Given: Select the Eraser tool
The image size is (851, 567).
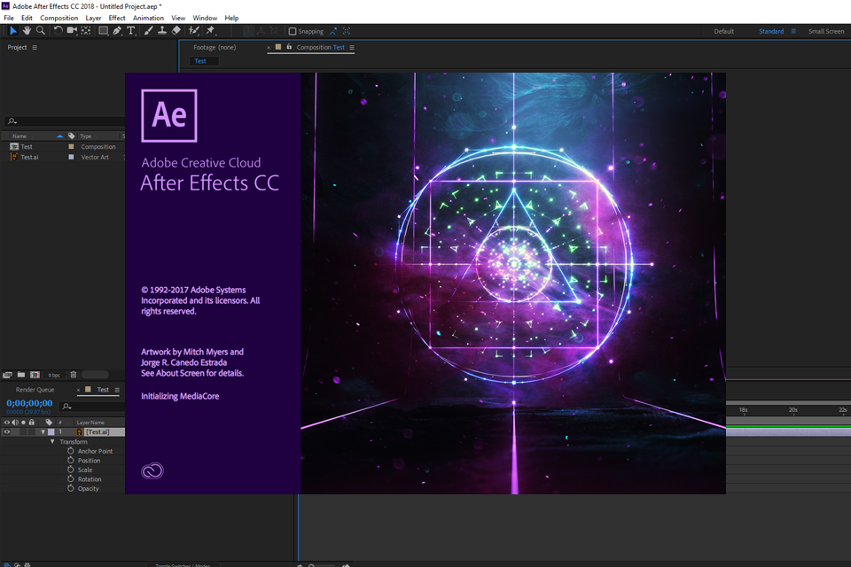Looking at the screenshot, I should [176, 31].
